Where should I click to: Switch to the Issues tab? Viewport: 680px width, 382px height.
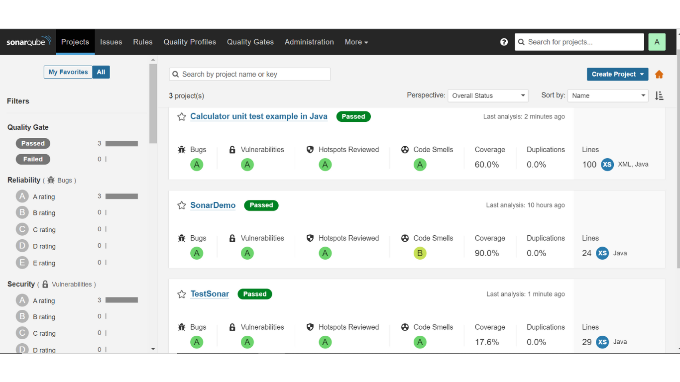pos(111,42)
